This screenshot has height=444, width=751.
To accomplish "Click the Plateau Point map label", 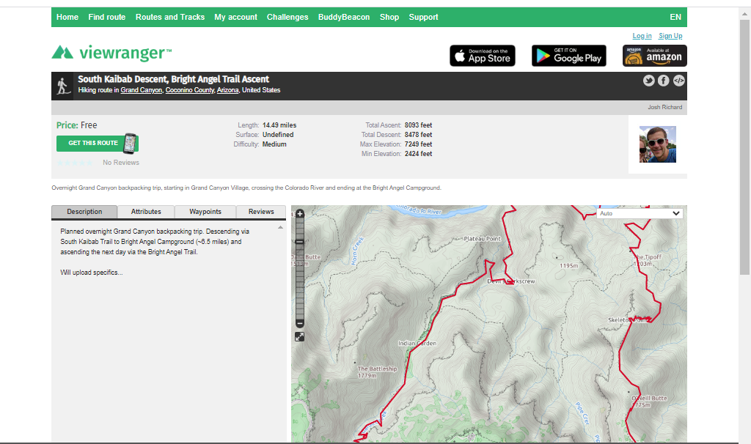I will [x=483, y=239].
